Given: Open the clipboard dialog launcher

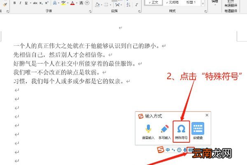Looking at the screenshot, I should [7, 12].
